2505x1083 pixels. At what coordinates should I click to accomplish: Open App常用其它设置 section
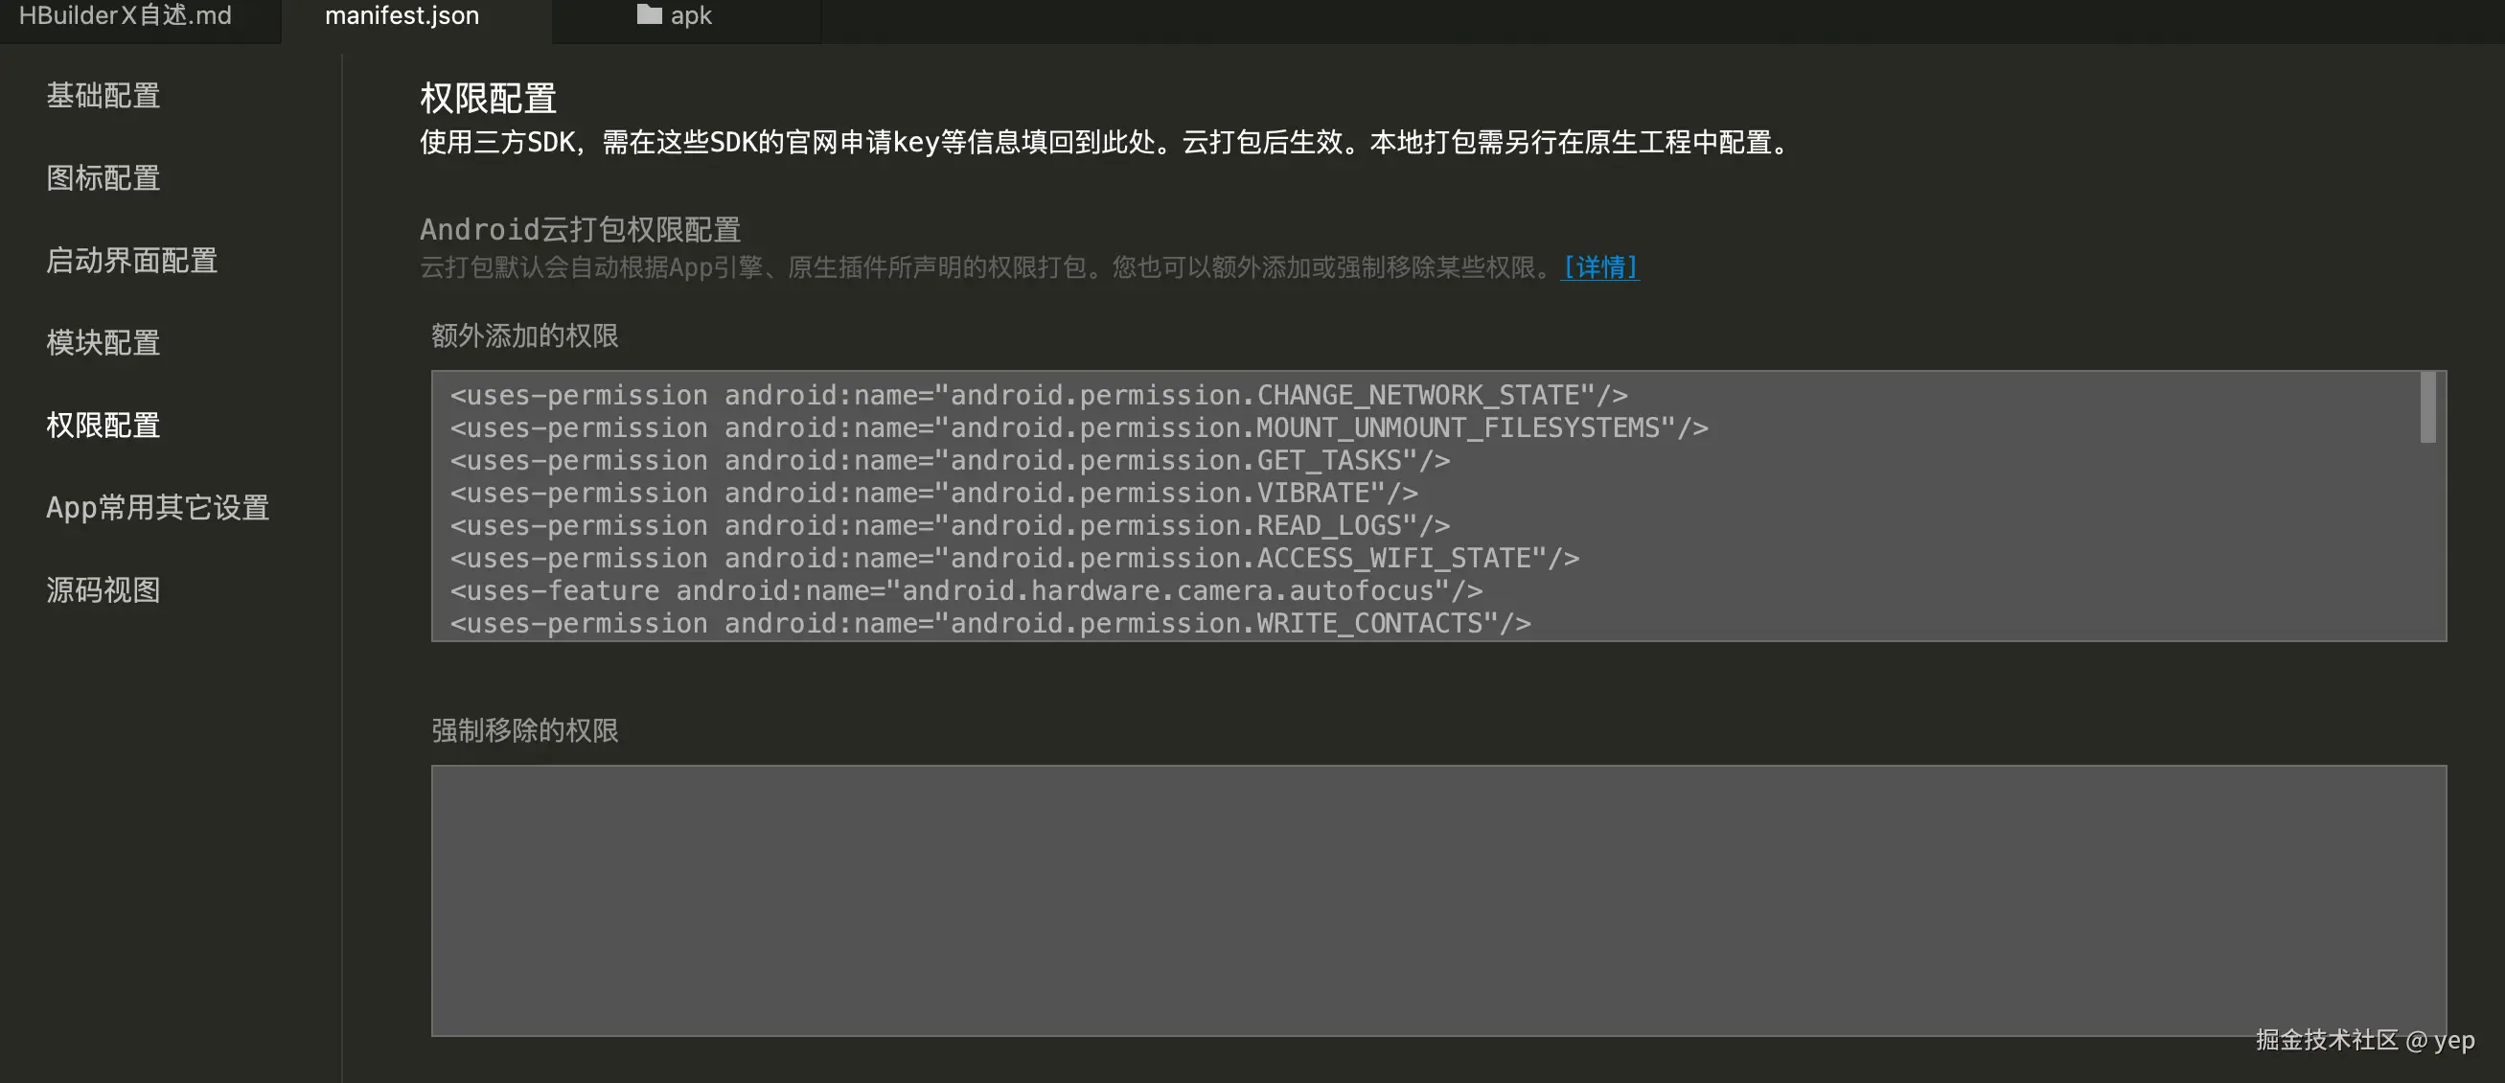coord(157,507)
